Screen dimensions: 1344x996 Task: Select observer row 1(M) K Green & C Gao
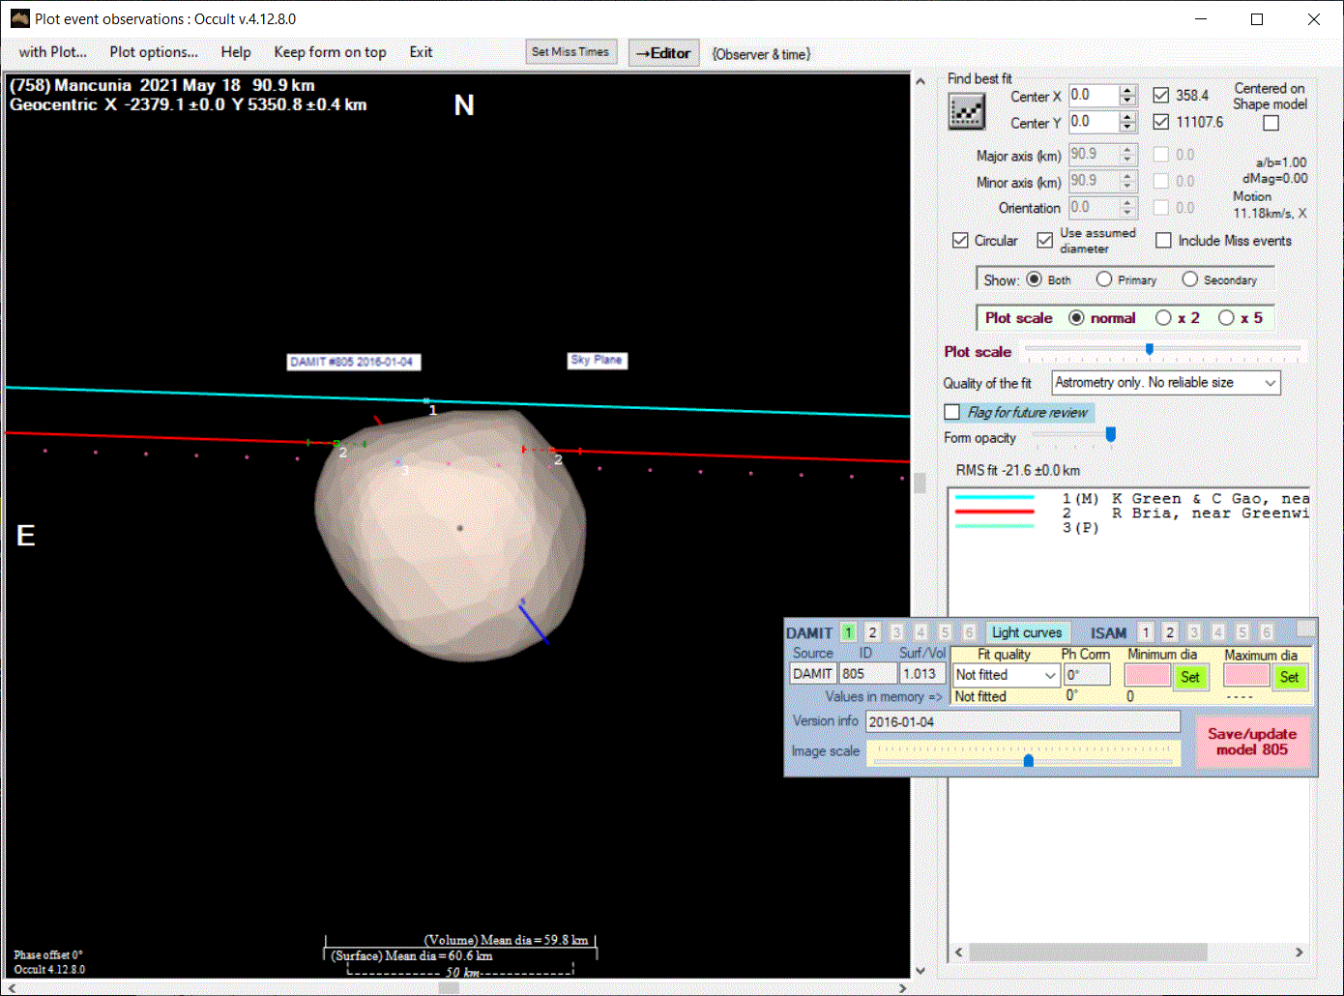tap(1131, 499)
